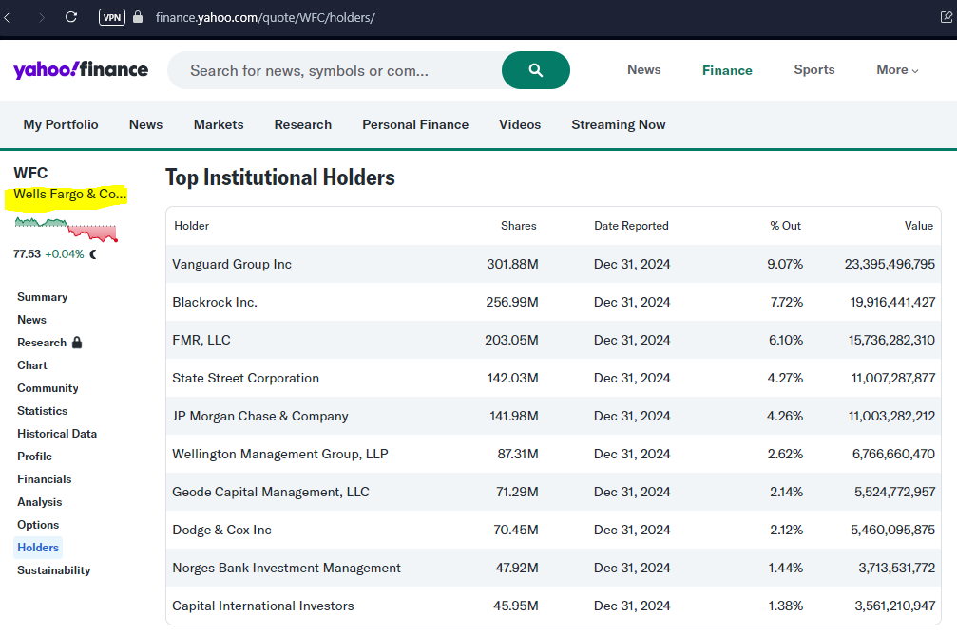Open the Profile sidebar item
Viewport: 957px width, 634px height.
tap(34, 457)
